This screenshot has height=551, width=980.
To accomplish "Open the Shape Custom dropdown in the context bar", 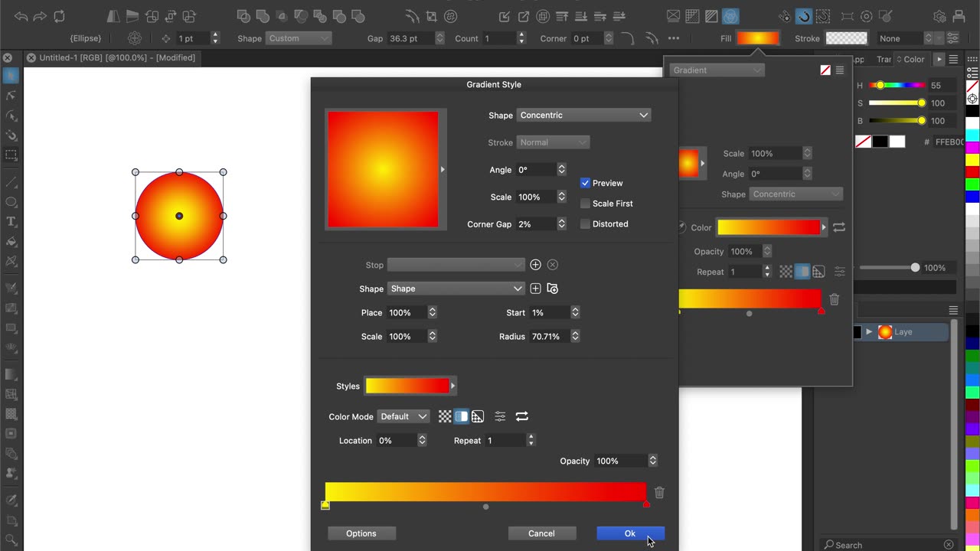I will pos(299,38).
